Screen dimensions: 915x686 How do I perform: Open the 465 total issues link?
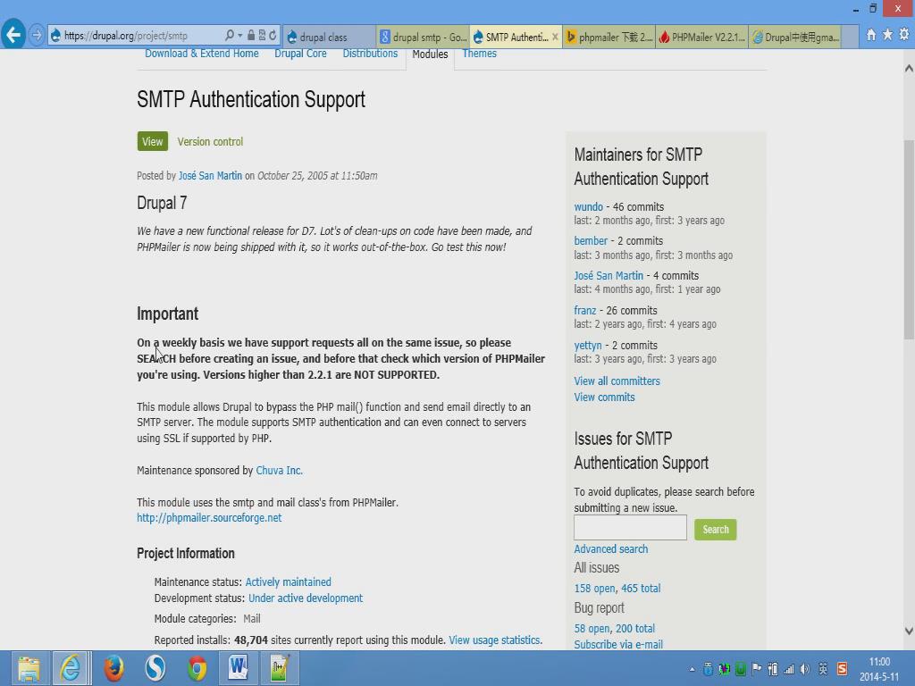tap(641, 589)
